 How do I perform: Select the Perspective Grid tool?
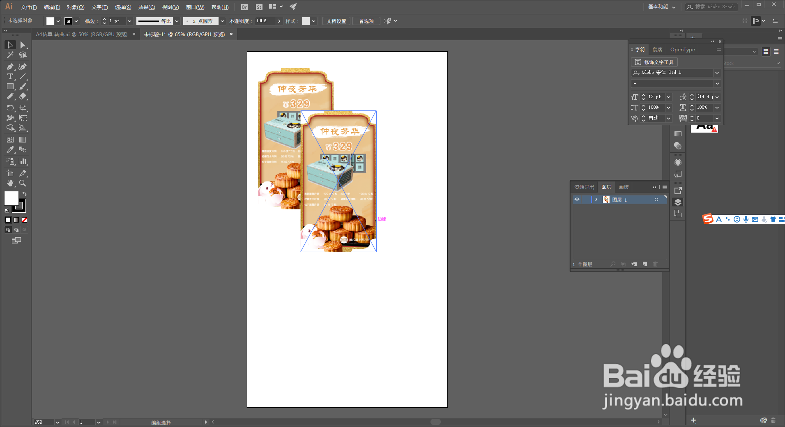(23, 128)
